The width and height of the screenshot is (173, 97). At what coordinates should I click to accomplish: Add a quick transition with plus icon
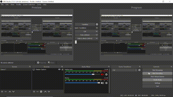pos(97,28)
